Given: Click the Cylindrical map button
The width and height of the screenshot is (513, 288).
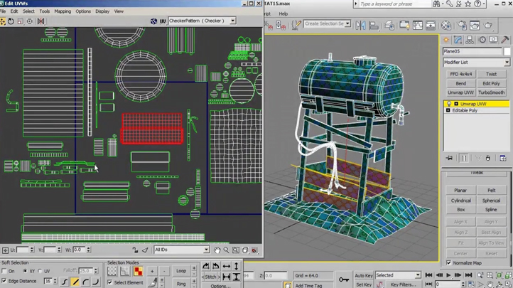Looking at the screenshot, I should click(460, 201).
